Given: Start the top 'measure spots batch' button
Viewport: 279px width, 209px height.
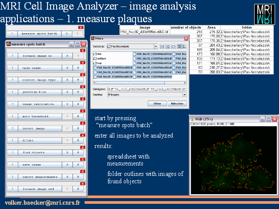Looking at the screenshot, I should tap(40, 34).
